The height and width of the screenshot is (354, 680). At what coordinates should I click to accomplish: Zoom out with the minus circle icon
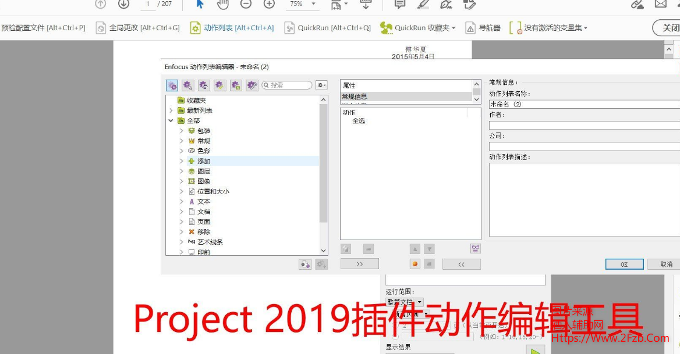[x=246, y=4]
